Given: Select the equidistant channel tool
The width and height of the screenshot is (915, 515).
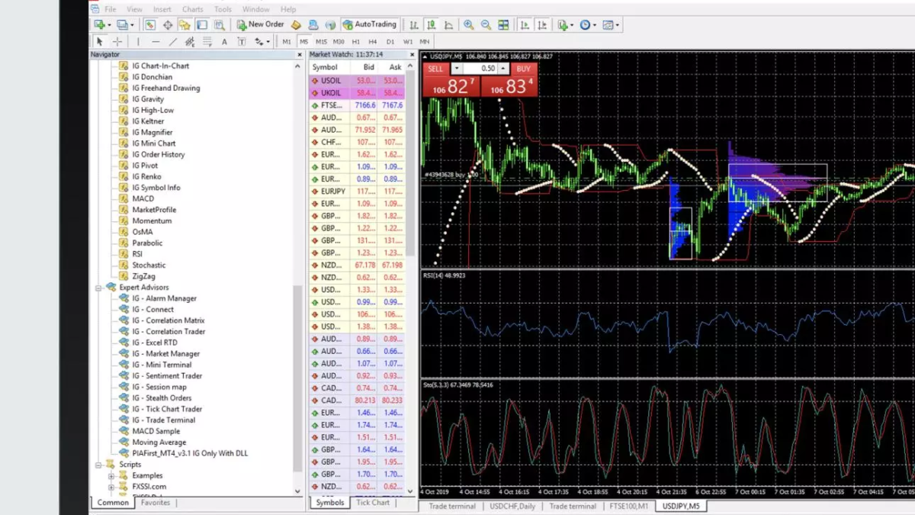Looking at the screenshot, I should point(190,41).
